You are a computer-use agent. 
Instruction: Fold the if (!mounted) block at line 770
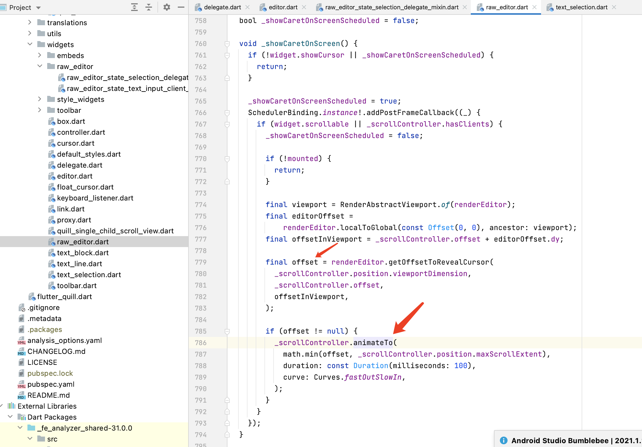click(227, 159)
